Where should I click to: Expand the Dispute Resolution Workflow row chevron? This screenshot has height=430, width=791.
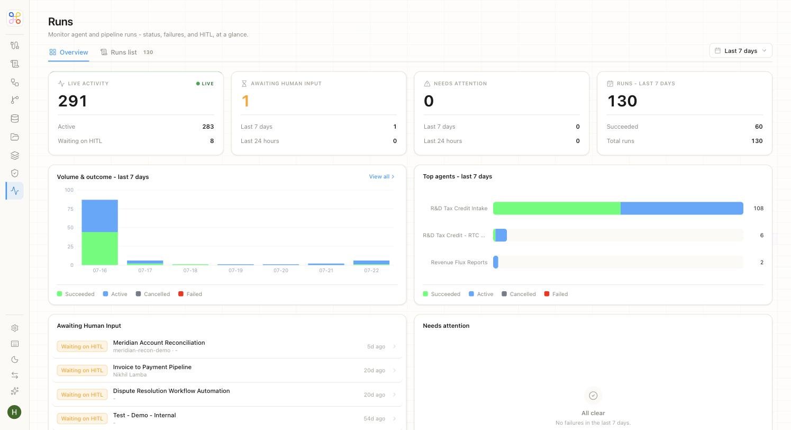click(394, 395)
